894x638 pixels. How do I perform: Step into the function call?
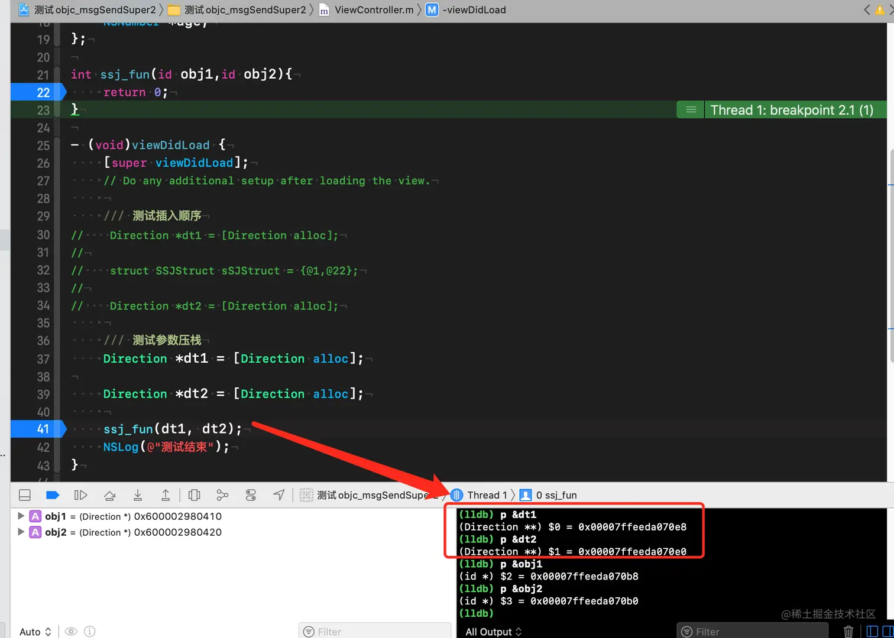point(138,495)
